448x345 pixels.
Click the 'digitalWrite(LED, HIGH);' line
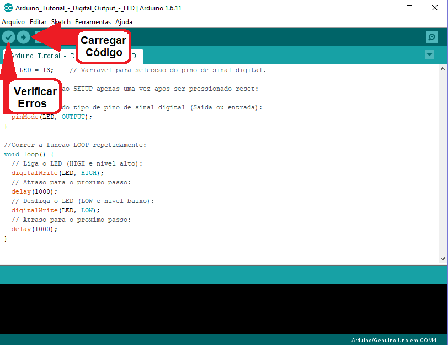[57, 173]
